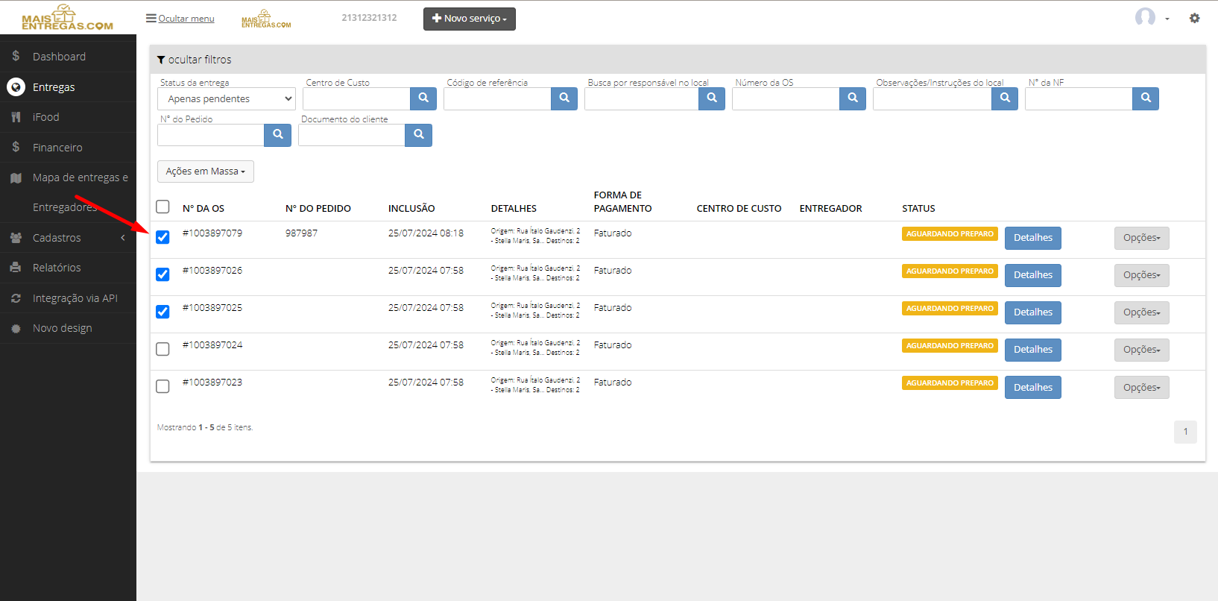
Task: Open the Status da entrega dropdown
Action: pos(227,98)
